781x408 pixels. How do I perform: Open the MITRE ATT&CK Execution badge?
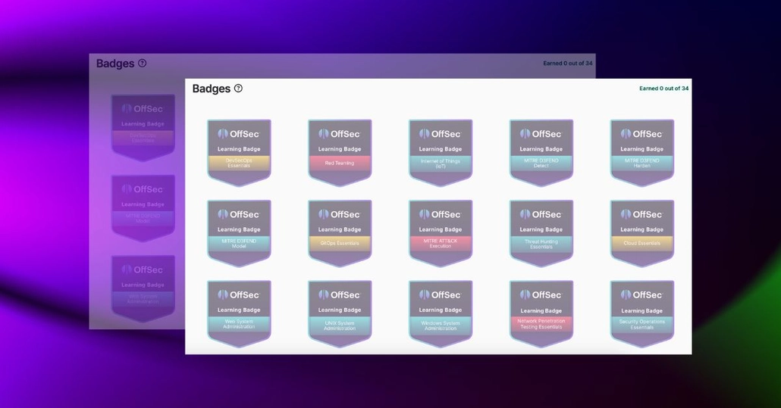point(441,233)
